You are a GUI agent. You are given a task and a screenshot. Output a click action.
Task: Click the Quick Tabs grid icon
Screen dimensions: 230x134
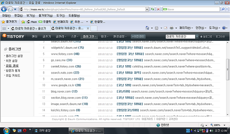click(4, 28)
